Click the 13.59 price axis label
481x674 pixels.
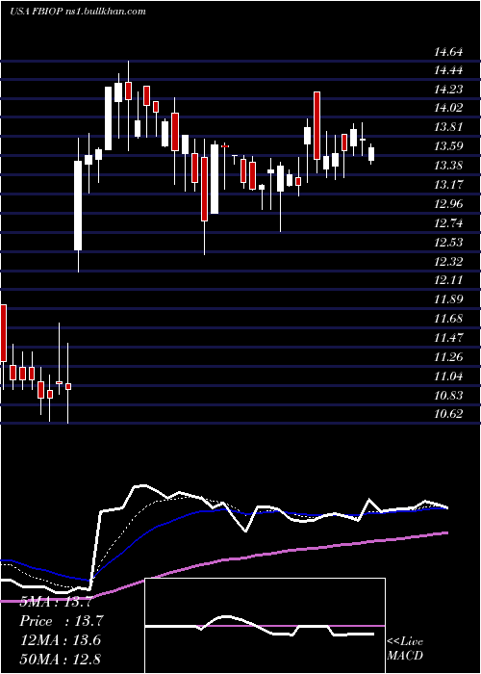pyautogui.click(x=448, y=146)
